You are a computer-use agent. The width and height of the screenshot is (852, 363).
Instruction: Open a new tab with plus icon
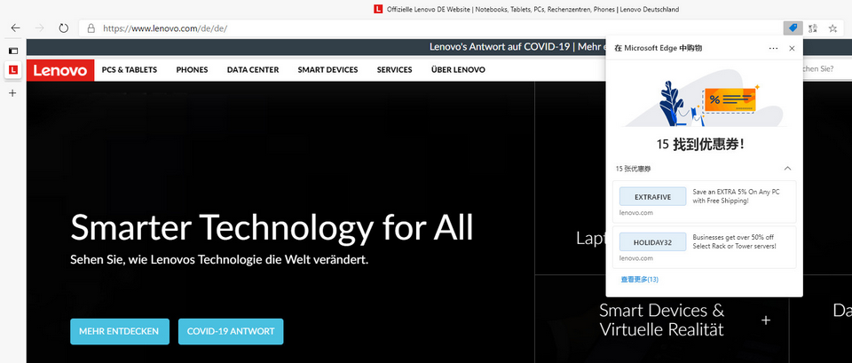[x=13, y=92]
